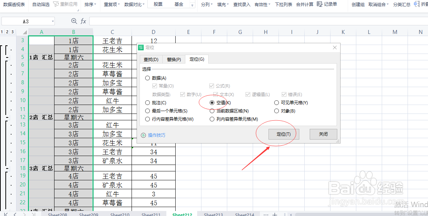Click into the formula bar input
The width and height of the screenshot is (428, 216).
coord(258,21)
